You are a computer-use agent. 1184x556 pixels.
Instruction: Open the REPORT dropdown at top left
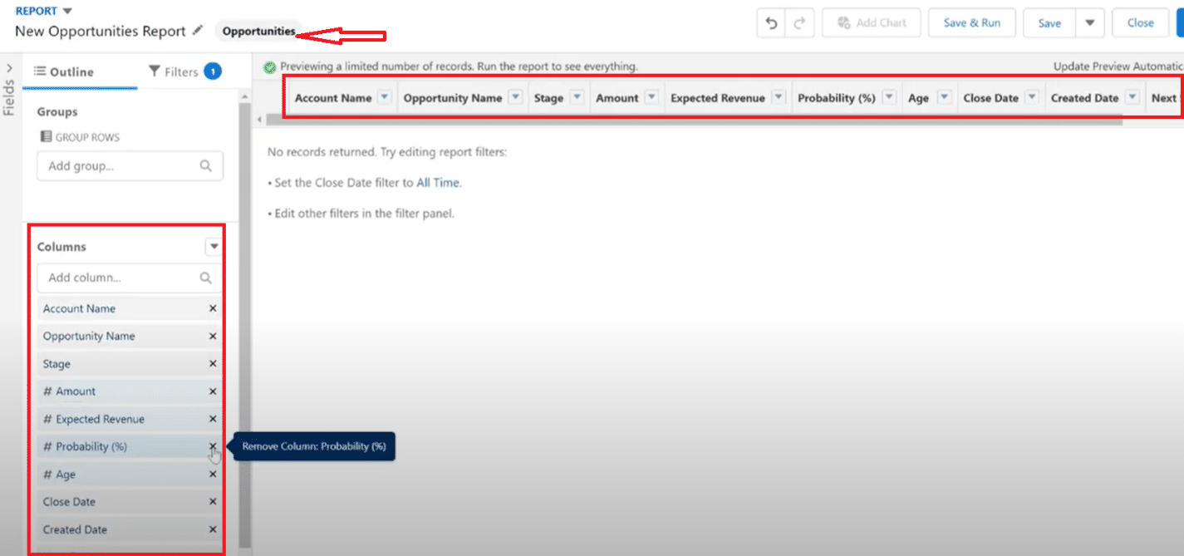click(67, 11)
